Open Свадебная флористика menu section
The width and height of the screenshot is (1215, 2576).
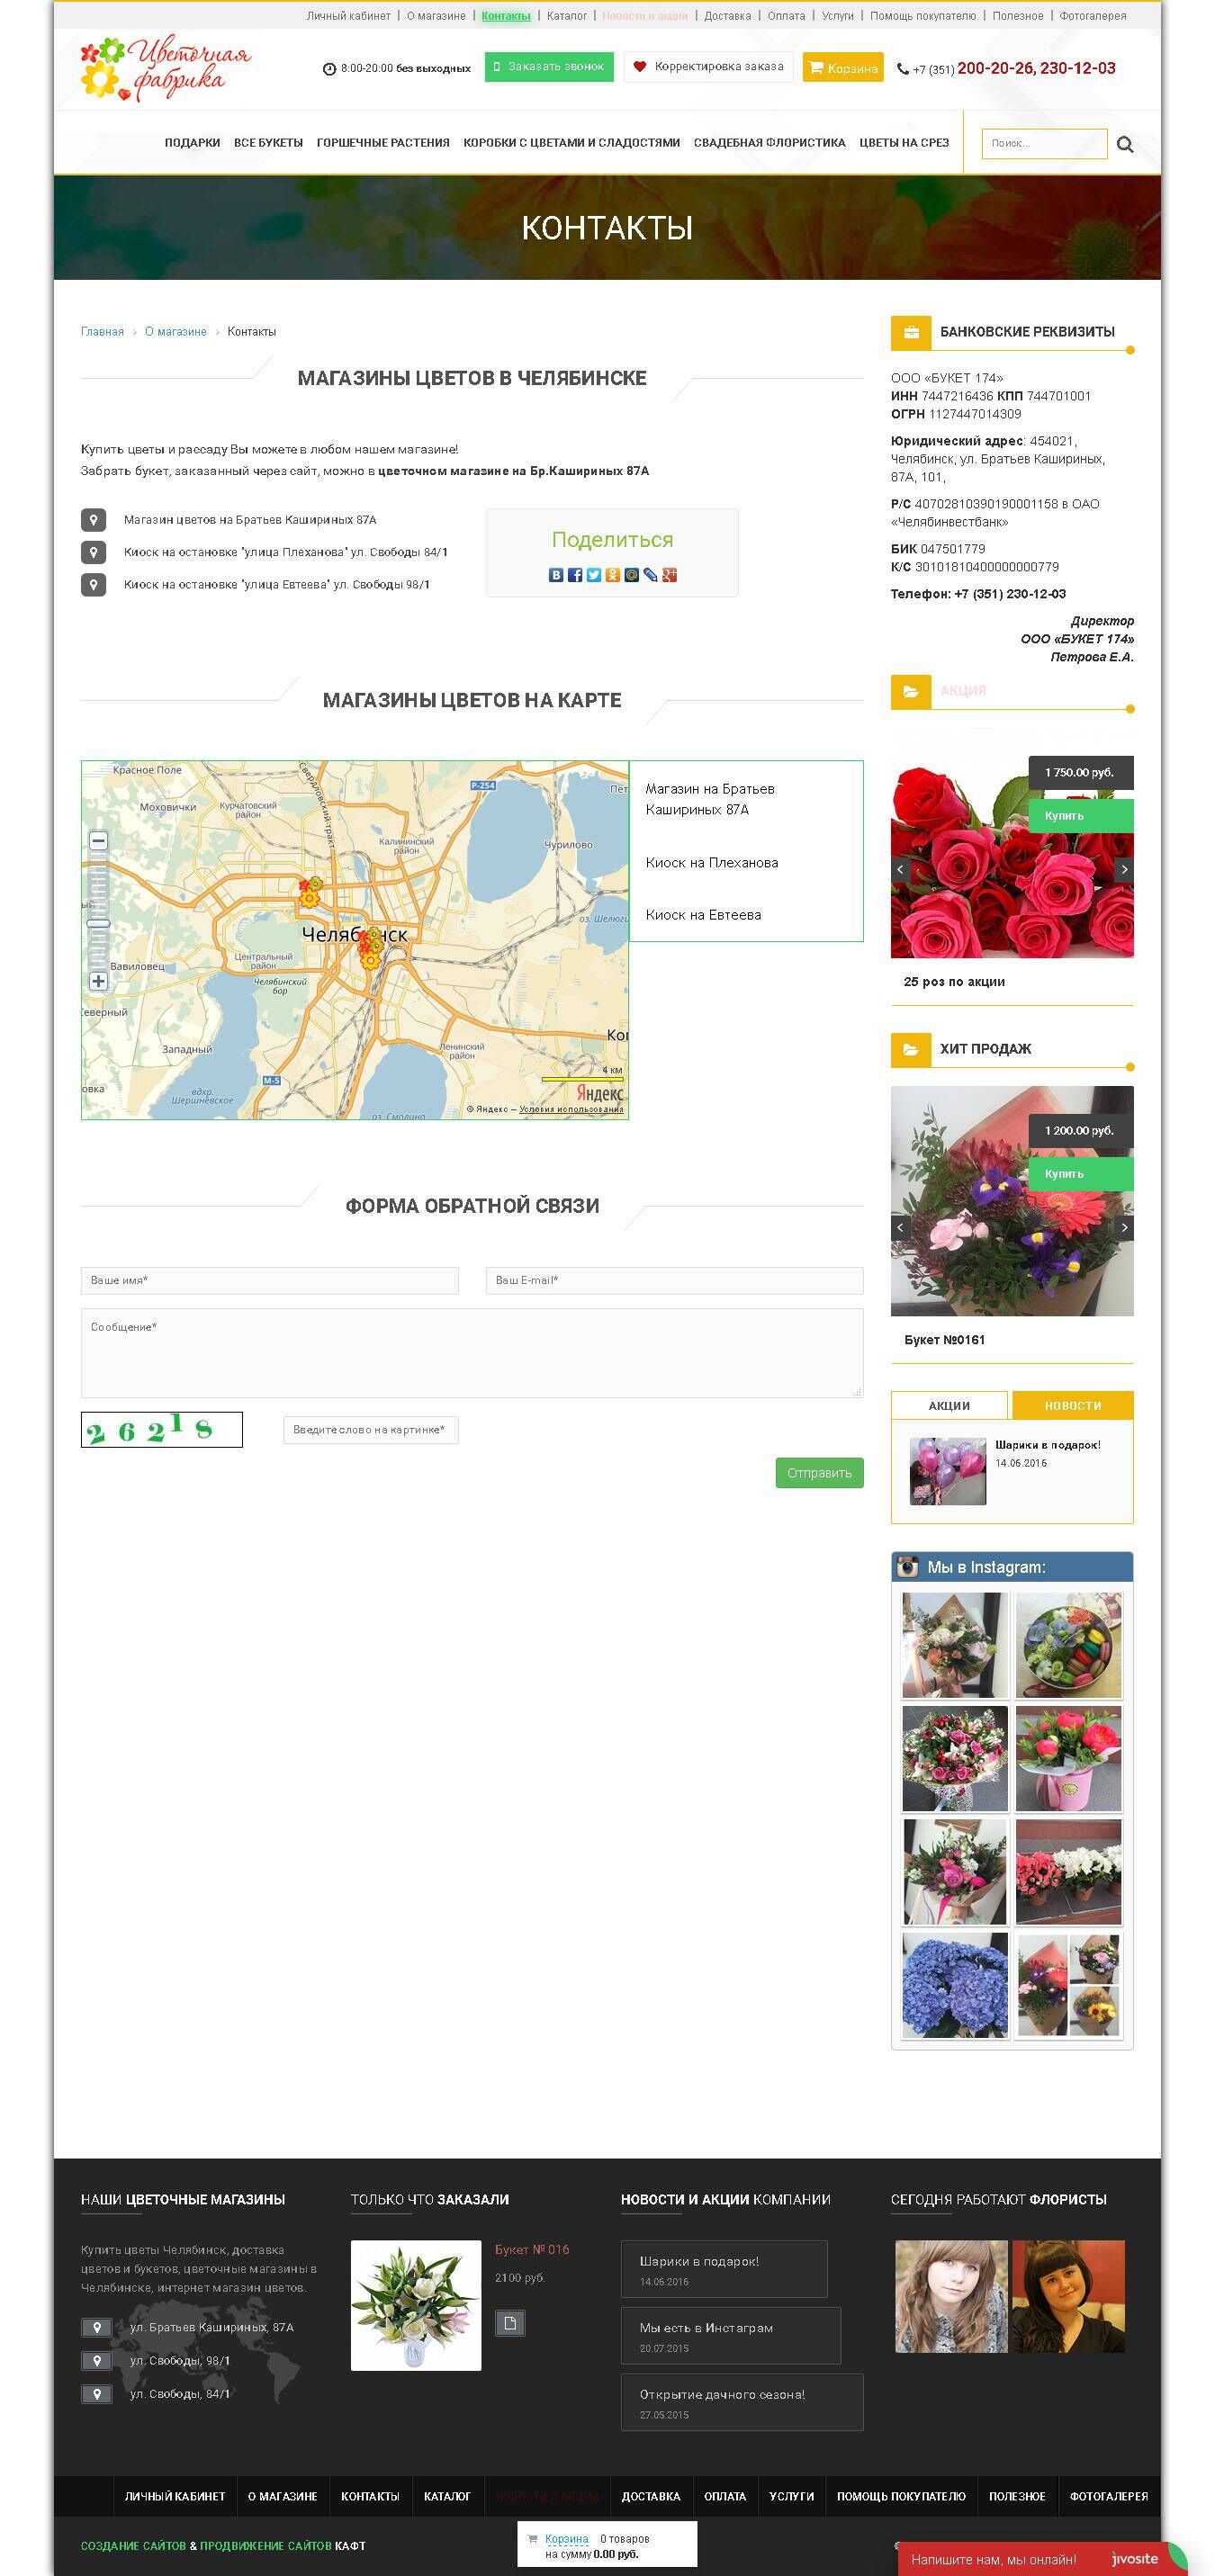click(769, 143)
